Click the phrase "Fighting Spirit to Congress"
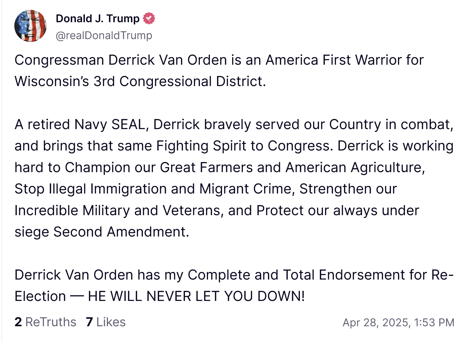The image size is (466, 342). click(243, 146)
